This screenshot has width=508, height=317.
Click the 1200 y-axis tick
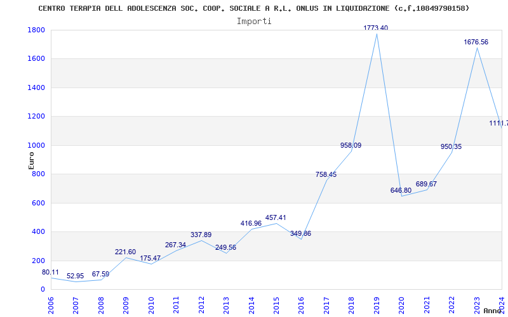click(x=36, y=117)
